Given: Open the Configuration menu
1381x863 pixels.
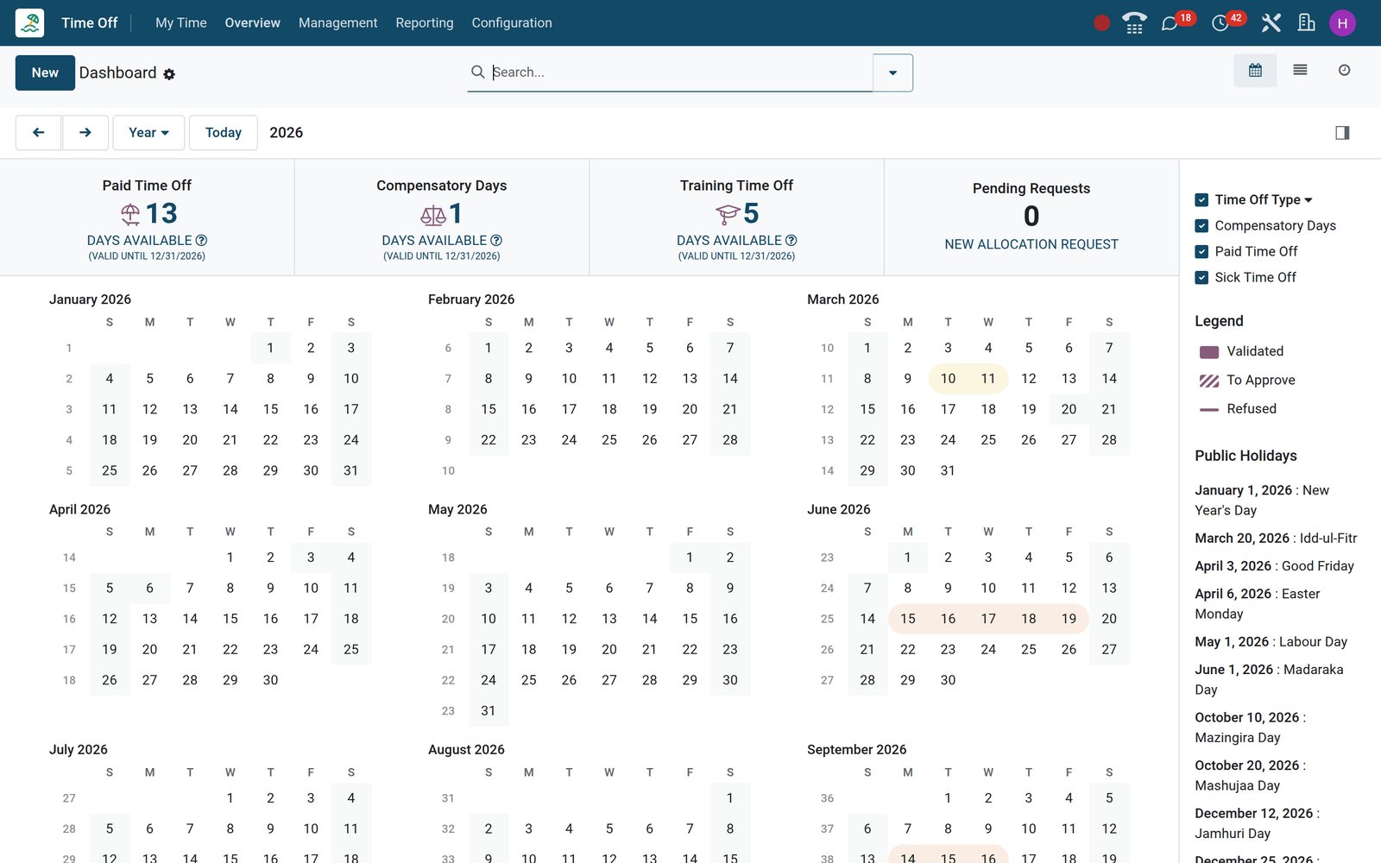Looking at the screenshot, I should [512, 23].
